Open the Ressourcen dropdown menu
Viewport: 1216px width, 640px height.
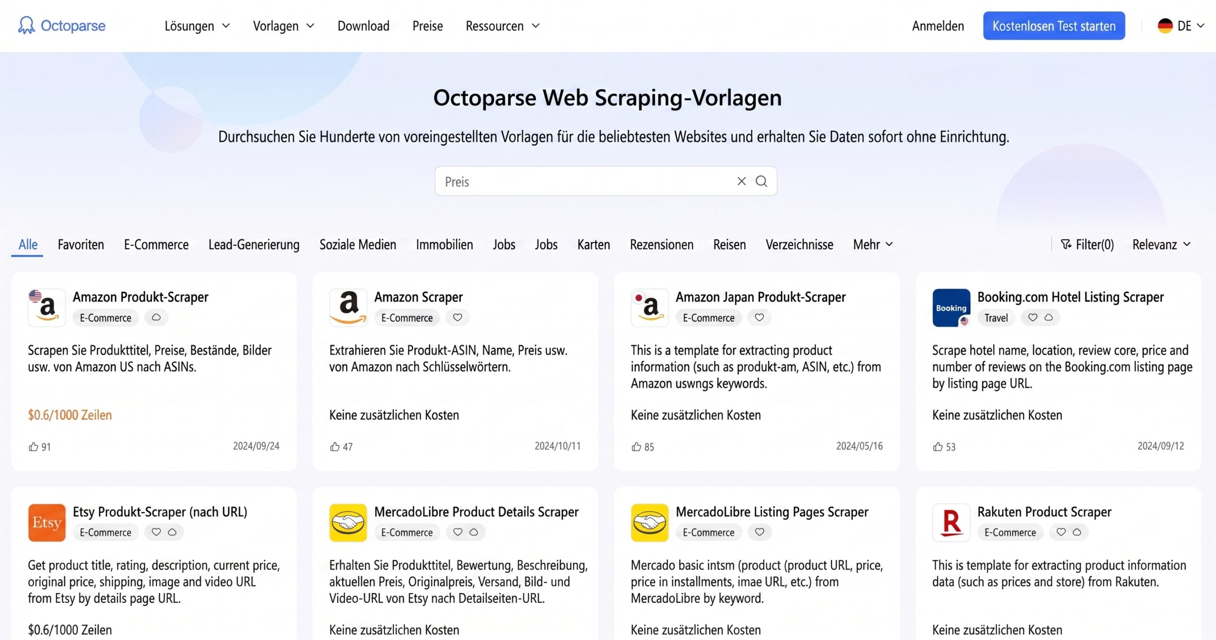[x=503, y=26]
